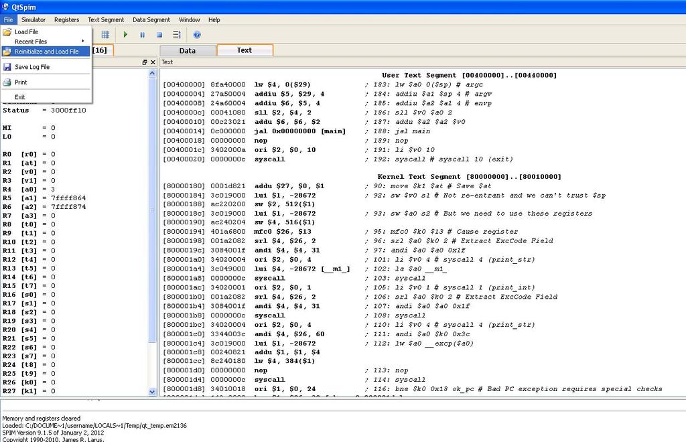This screenshot has height=442, width=686.
Task: Click the registers panel vertical scrollbar thumb
Action: click(x=152, y=210)
